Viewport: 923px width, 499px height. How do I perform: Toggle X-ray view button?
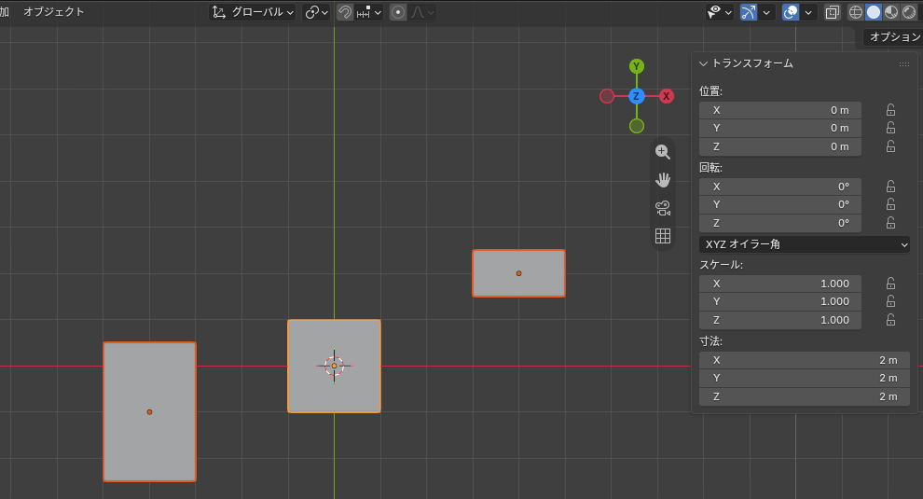click(x=832, y=12)
